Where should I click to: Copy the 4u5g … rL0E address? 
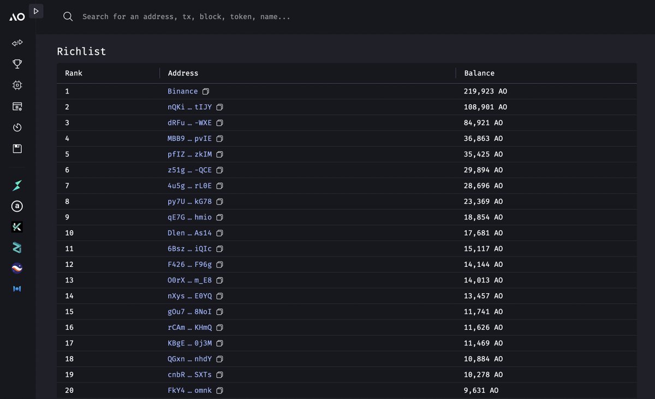click(219, 186)
